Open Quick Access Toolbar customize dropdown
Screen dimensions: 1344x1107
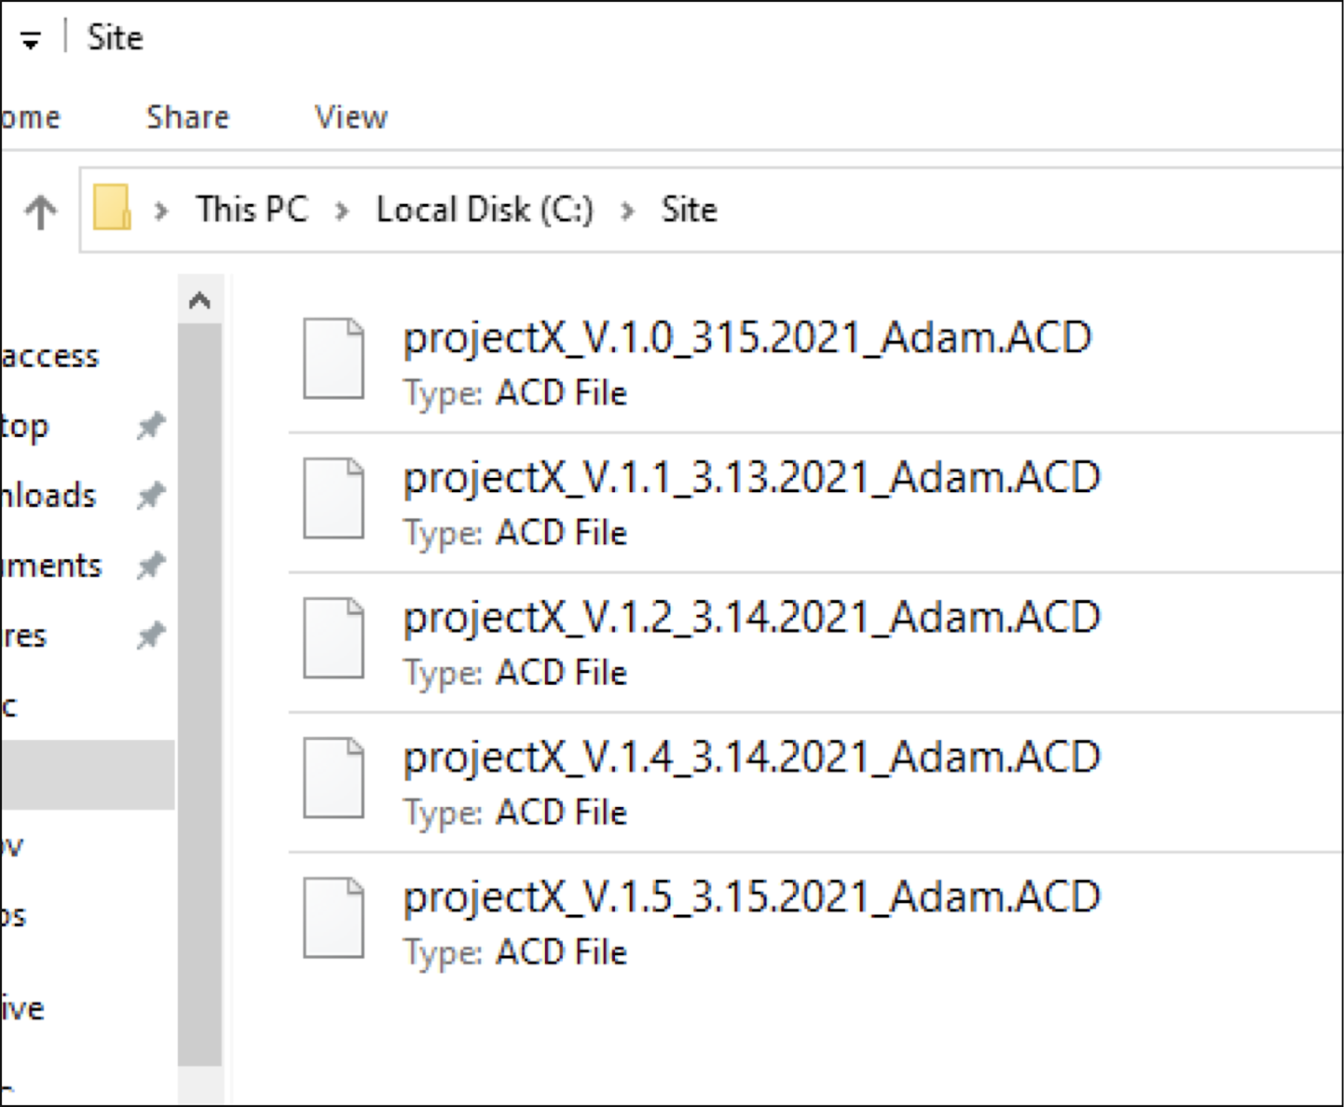pos(31,40)
